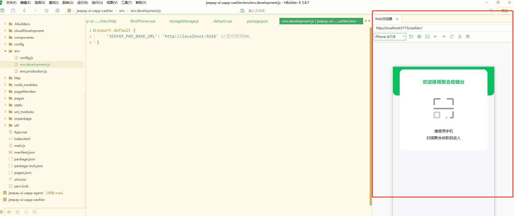This screenshot has height=216, width=514.
Task: Open browser settings gear icon
Action: coord(419,36)
